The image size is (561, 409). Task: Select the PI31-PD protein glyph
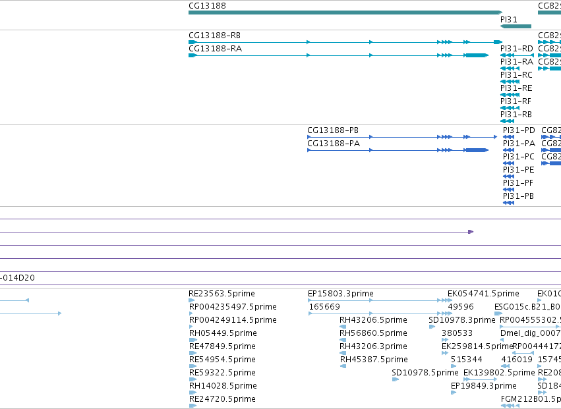pos(508,137)
